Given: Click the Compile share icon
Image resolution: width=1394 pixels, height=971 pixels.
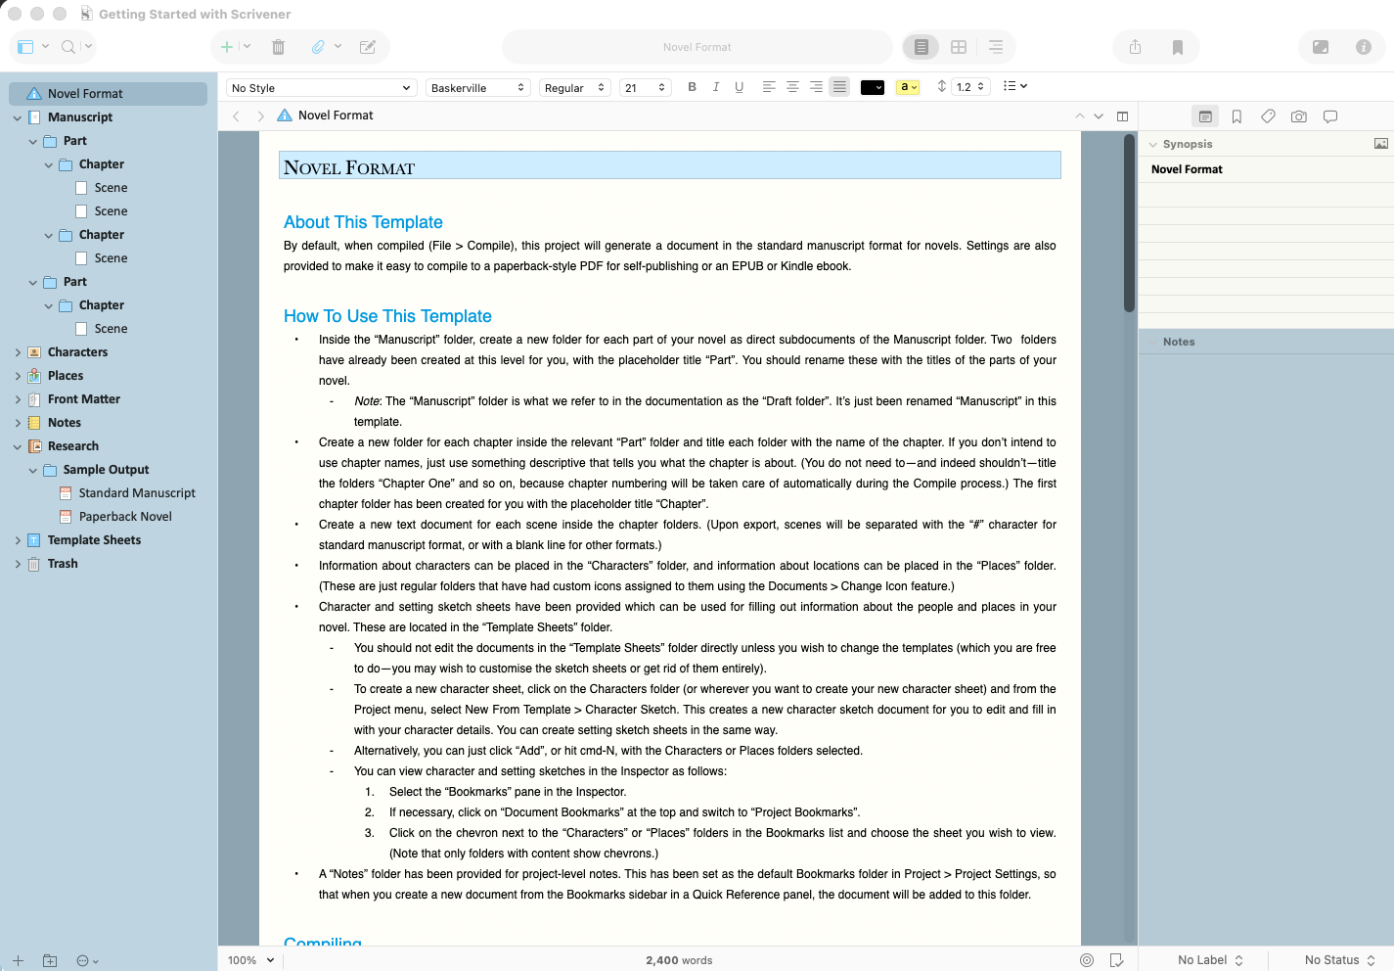Looking at the screenshot, I should [1135, 47].
